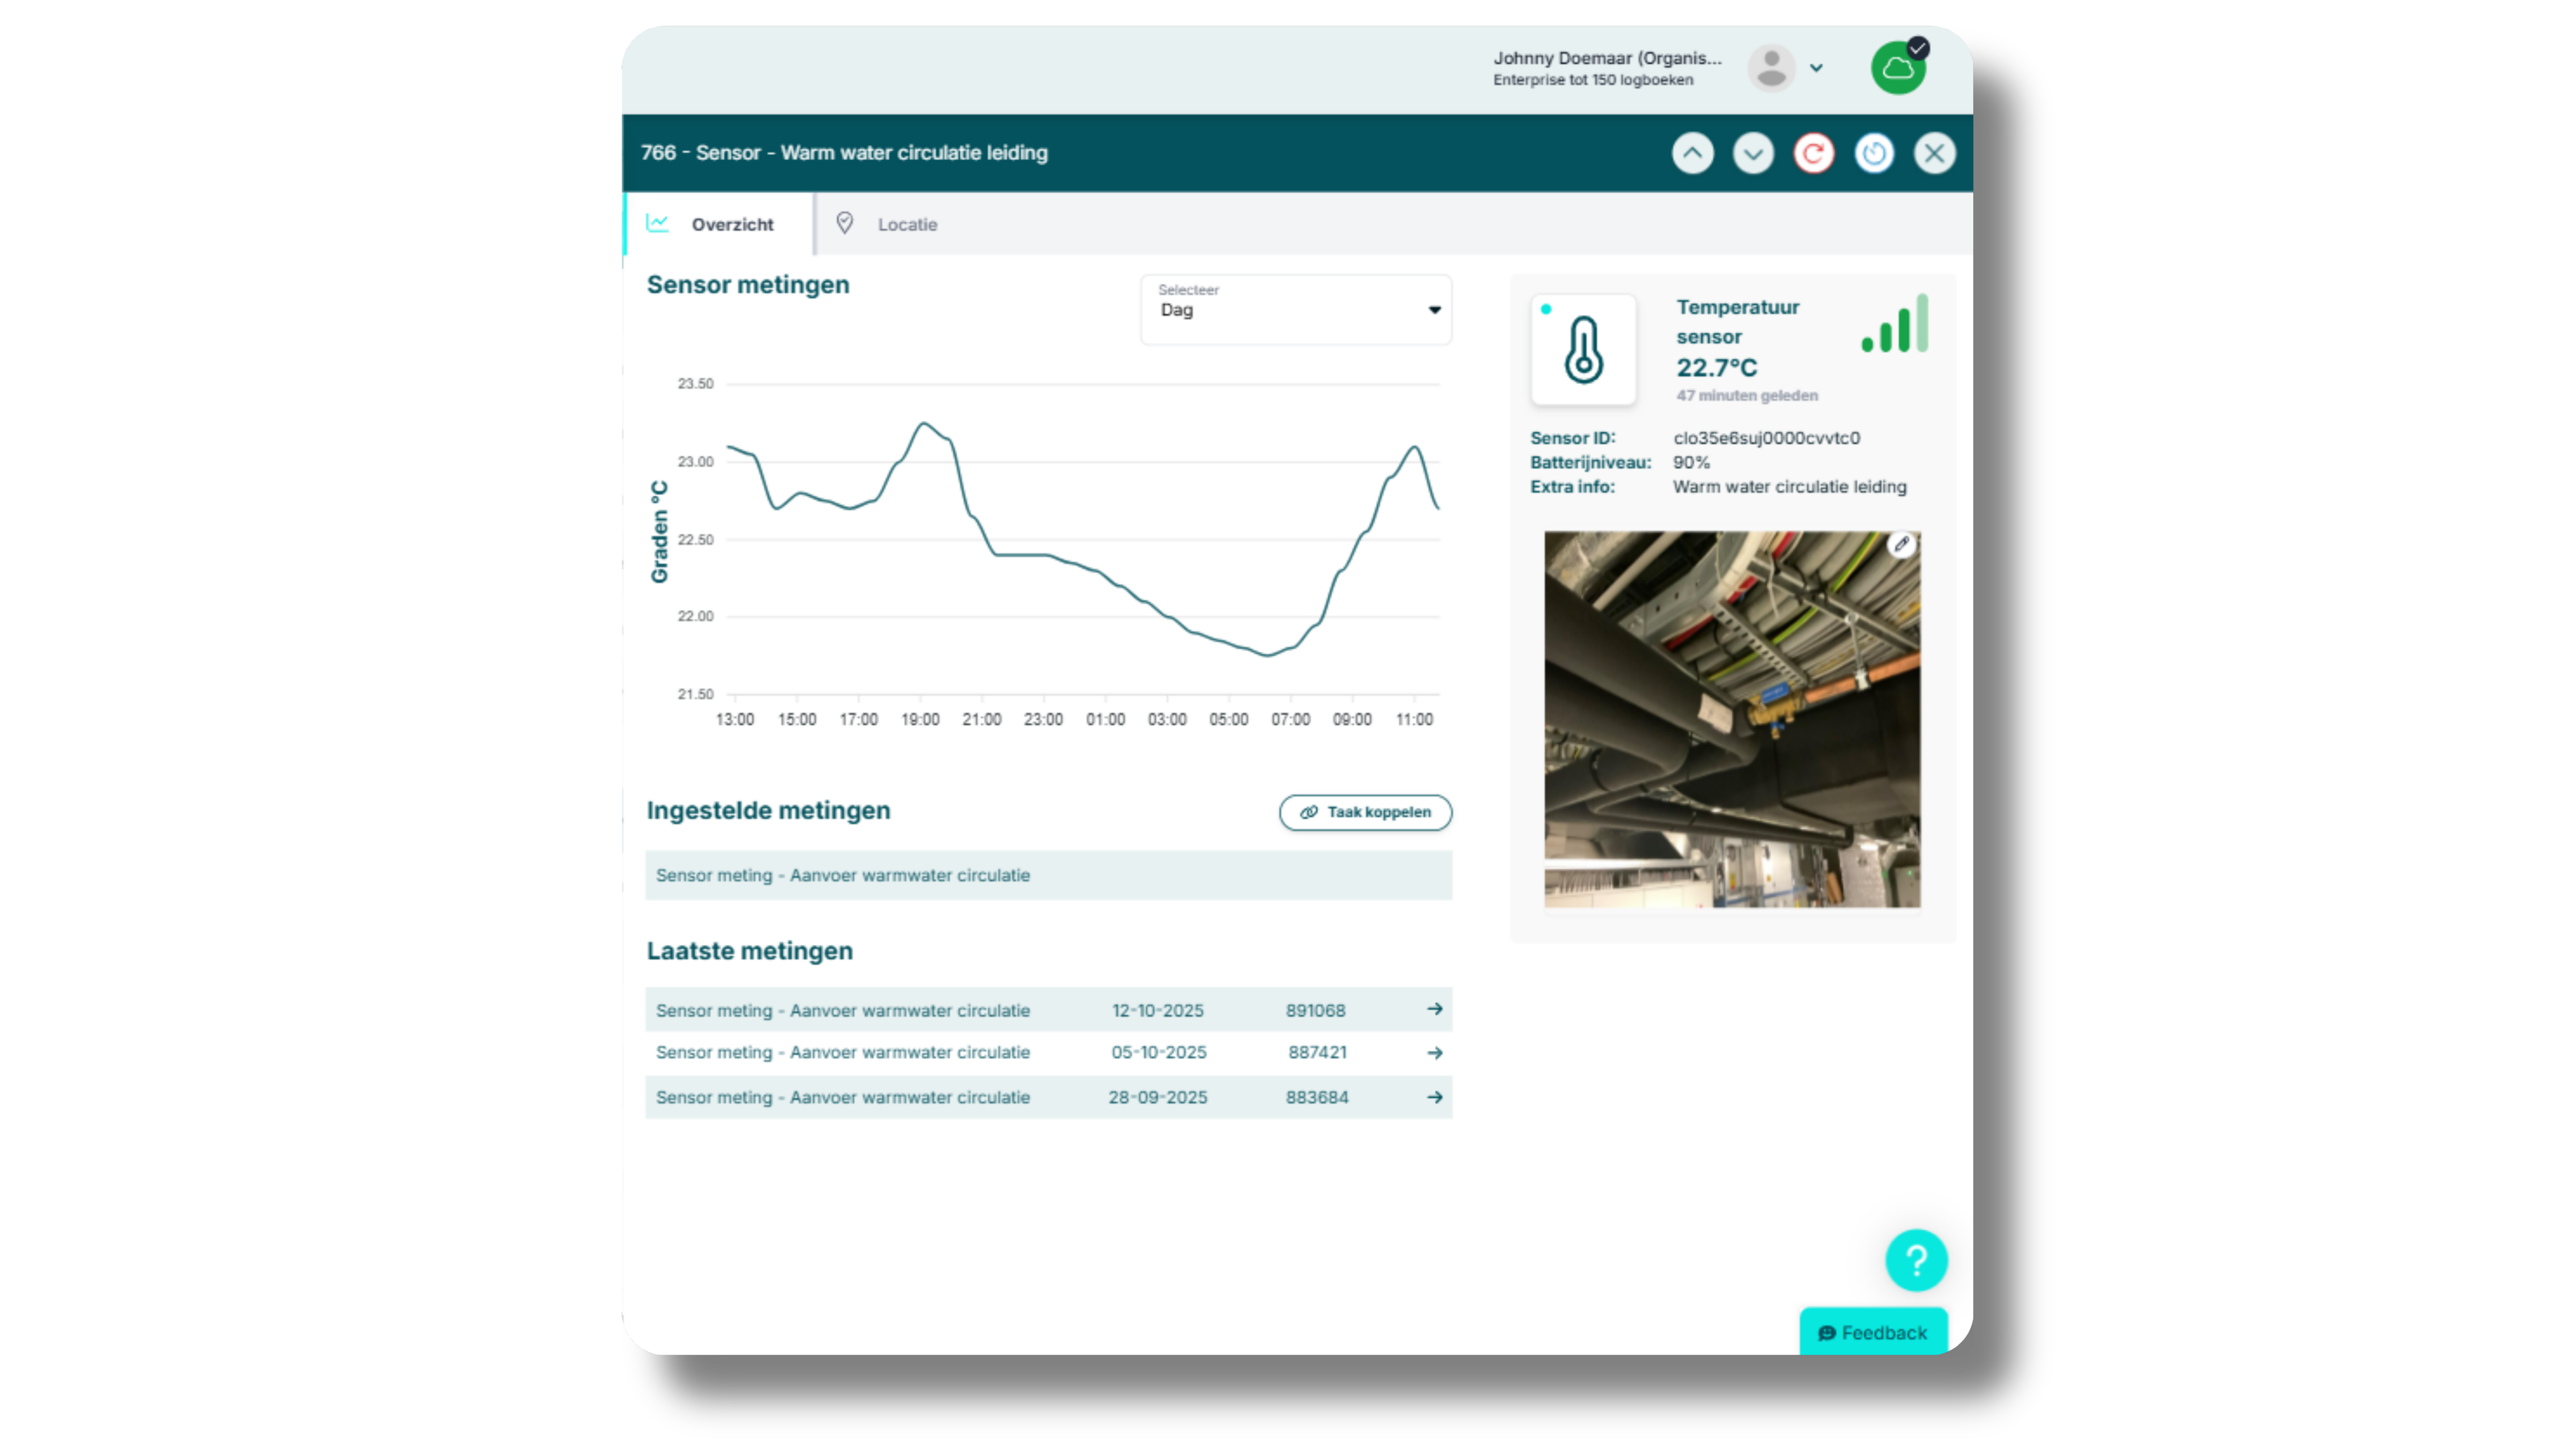Click the green cloud sync icon
Screen dimensions: 2576x1449
[x=1898, y=68]
